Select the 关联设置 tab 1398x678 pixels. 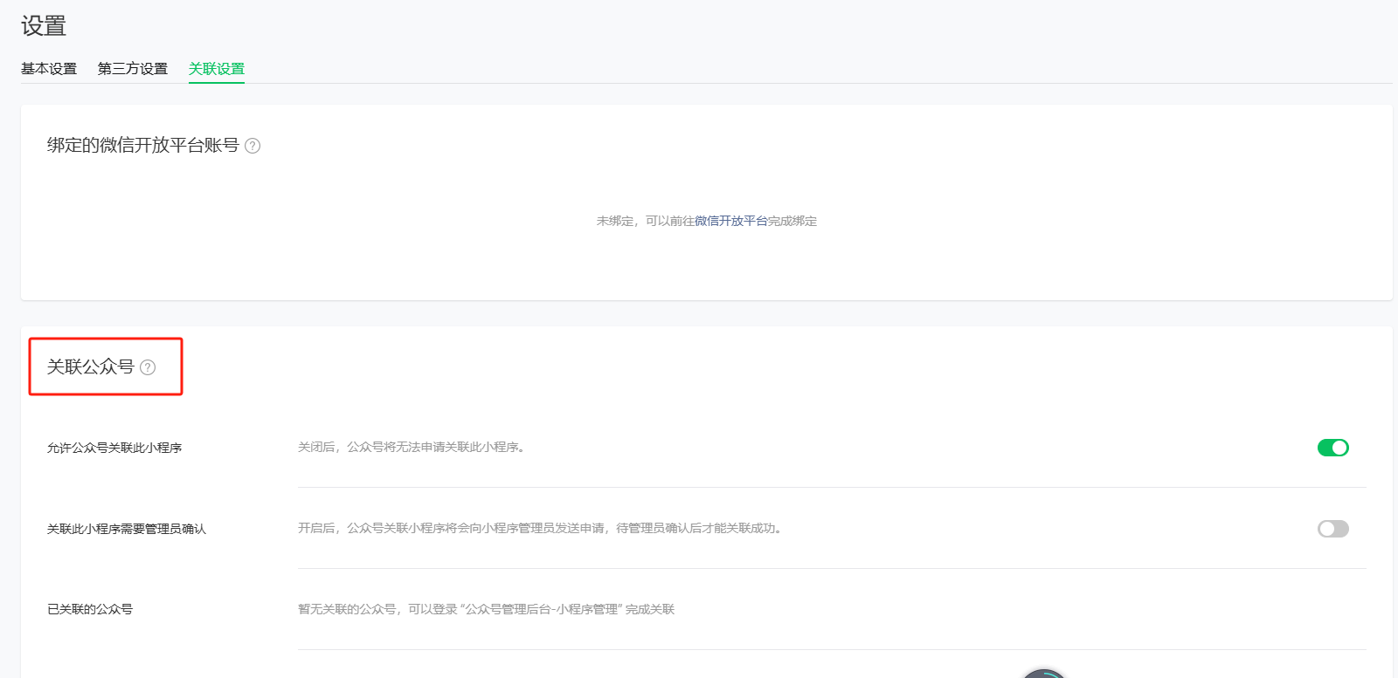217,69
